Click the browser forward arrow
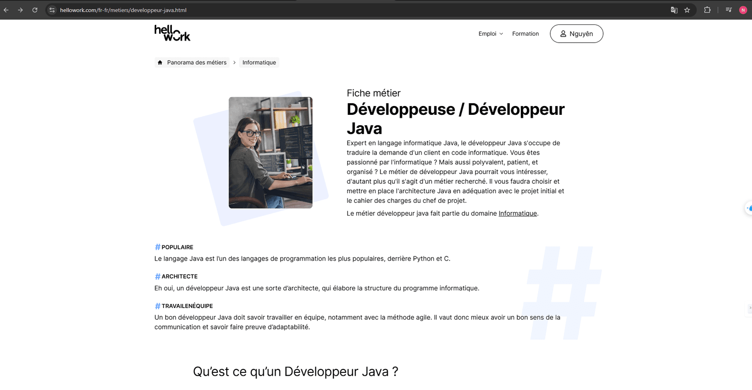Image resolution: width=752 pixels, height=390 pixels. tap(21, 10)
